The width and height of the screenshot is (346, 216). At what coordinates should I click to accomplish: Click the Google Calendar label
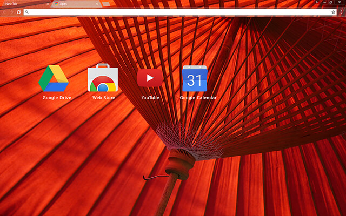coord(198,98)
